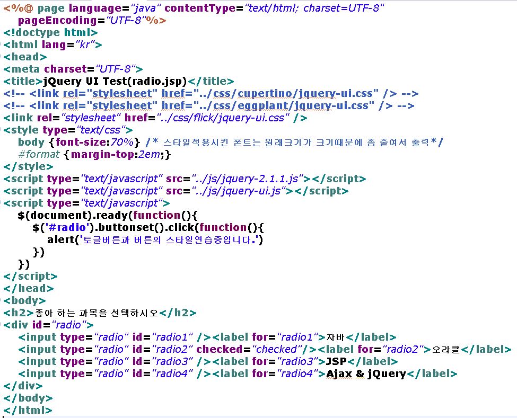Click the "../css/flick/jquery-ui.css" href value

point(223,118)
